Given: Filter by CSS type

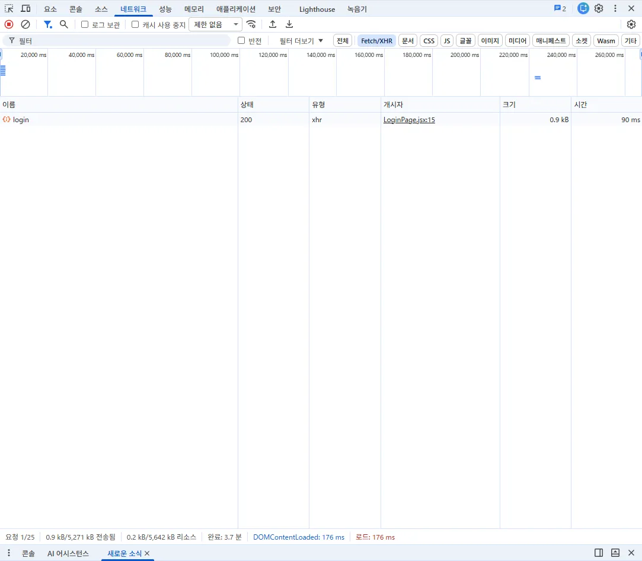Looking at the screenshot, I should pyautogui.click(x=429, y=40).
